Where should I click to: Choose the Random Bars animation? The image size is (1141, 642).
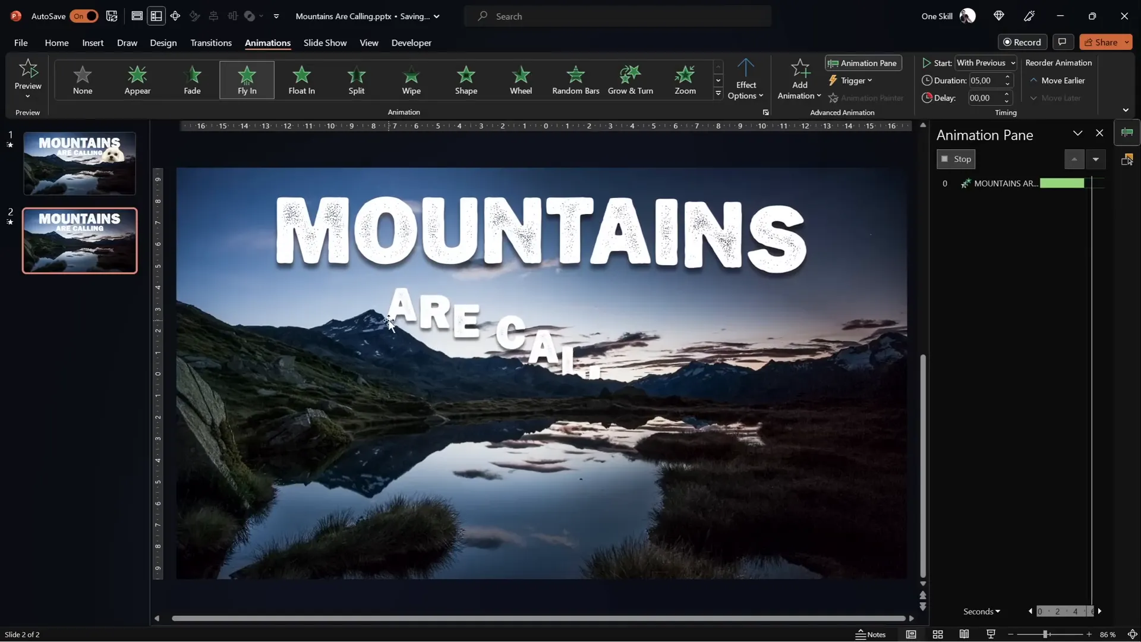575,80
